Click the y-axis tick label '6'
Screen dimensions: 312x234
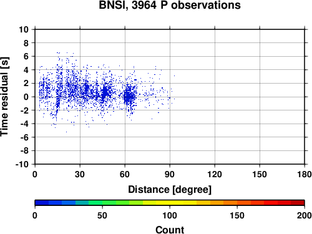point(26,56)
